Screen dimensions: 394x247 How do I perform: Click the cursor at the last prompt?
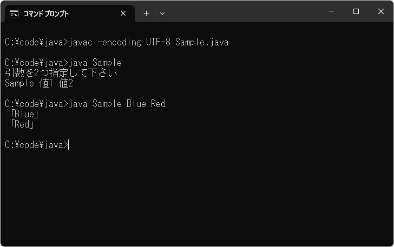(x=69, y=145)
